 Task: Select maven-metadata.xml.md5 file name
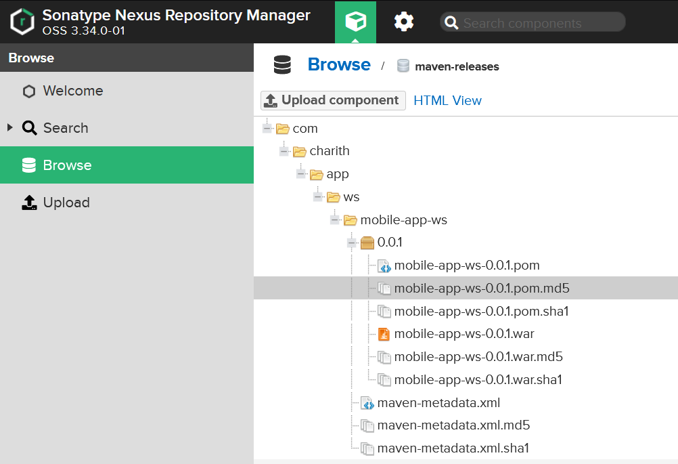(453, 425)
